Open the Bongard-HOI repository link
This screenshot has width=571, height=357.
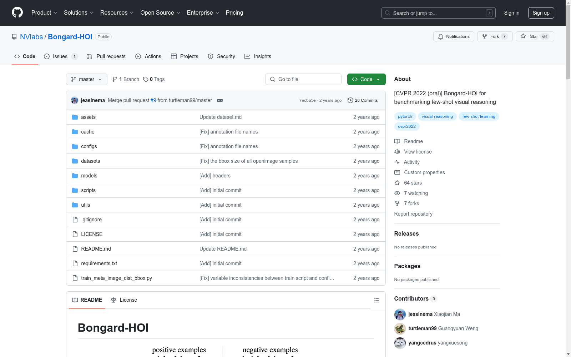[x=70, y=37]
